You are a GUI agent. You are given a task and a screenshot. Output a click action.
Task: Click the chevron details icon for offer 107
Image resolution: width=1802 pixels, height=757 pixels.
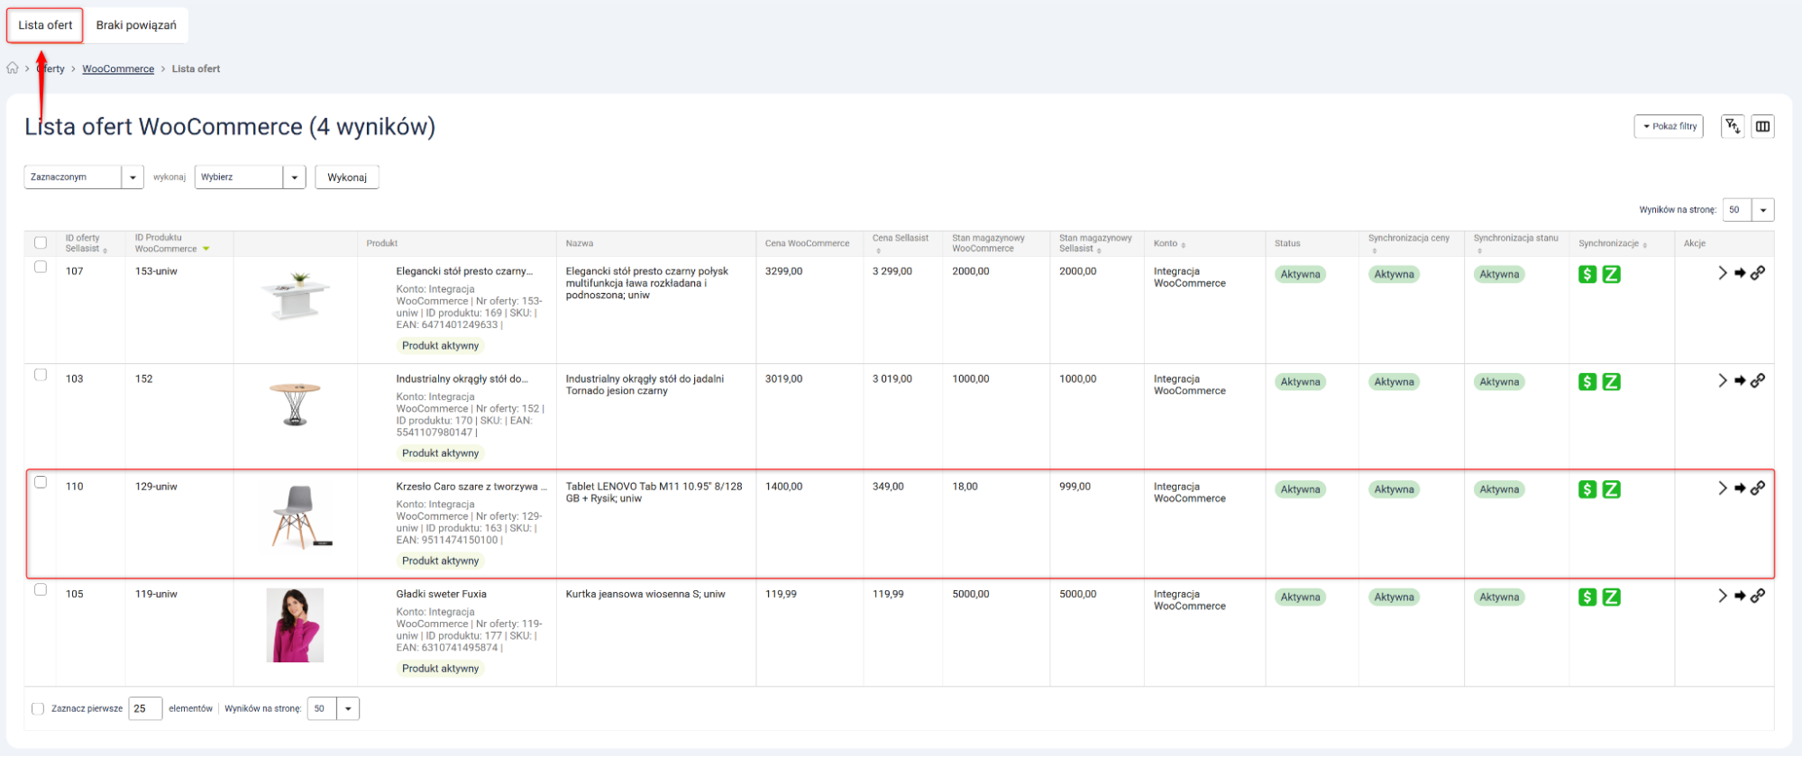click(1722, 273)
